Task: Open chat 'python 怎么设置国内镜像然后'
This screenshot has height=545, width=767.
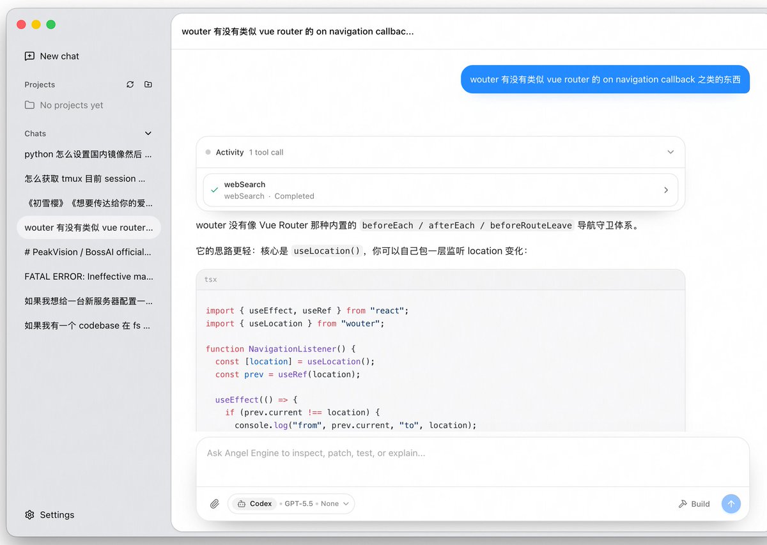Action: (88, 154)
